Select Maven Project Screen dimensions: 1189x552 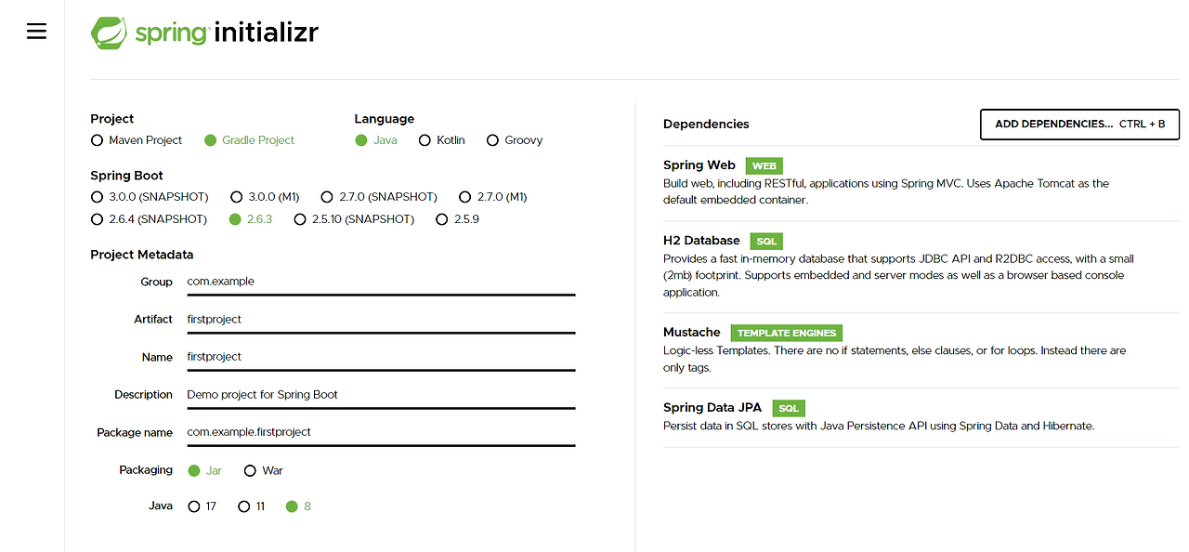pos(98,139)
